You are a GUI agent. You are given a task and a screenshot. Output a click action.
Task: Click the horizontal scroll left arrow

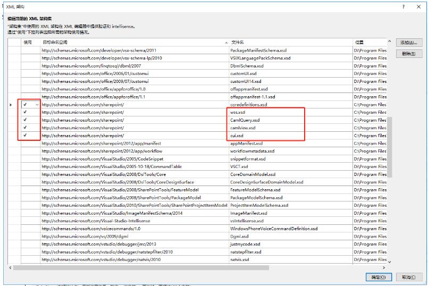click(x=11, y=268)
